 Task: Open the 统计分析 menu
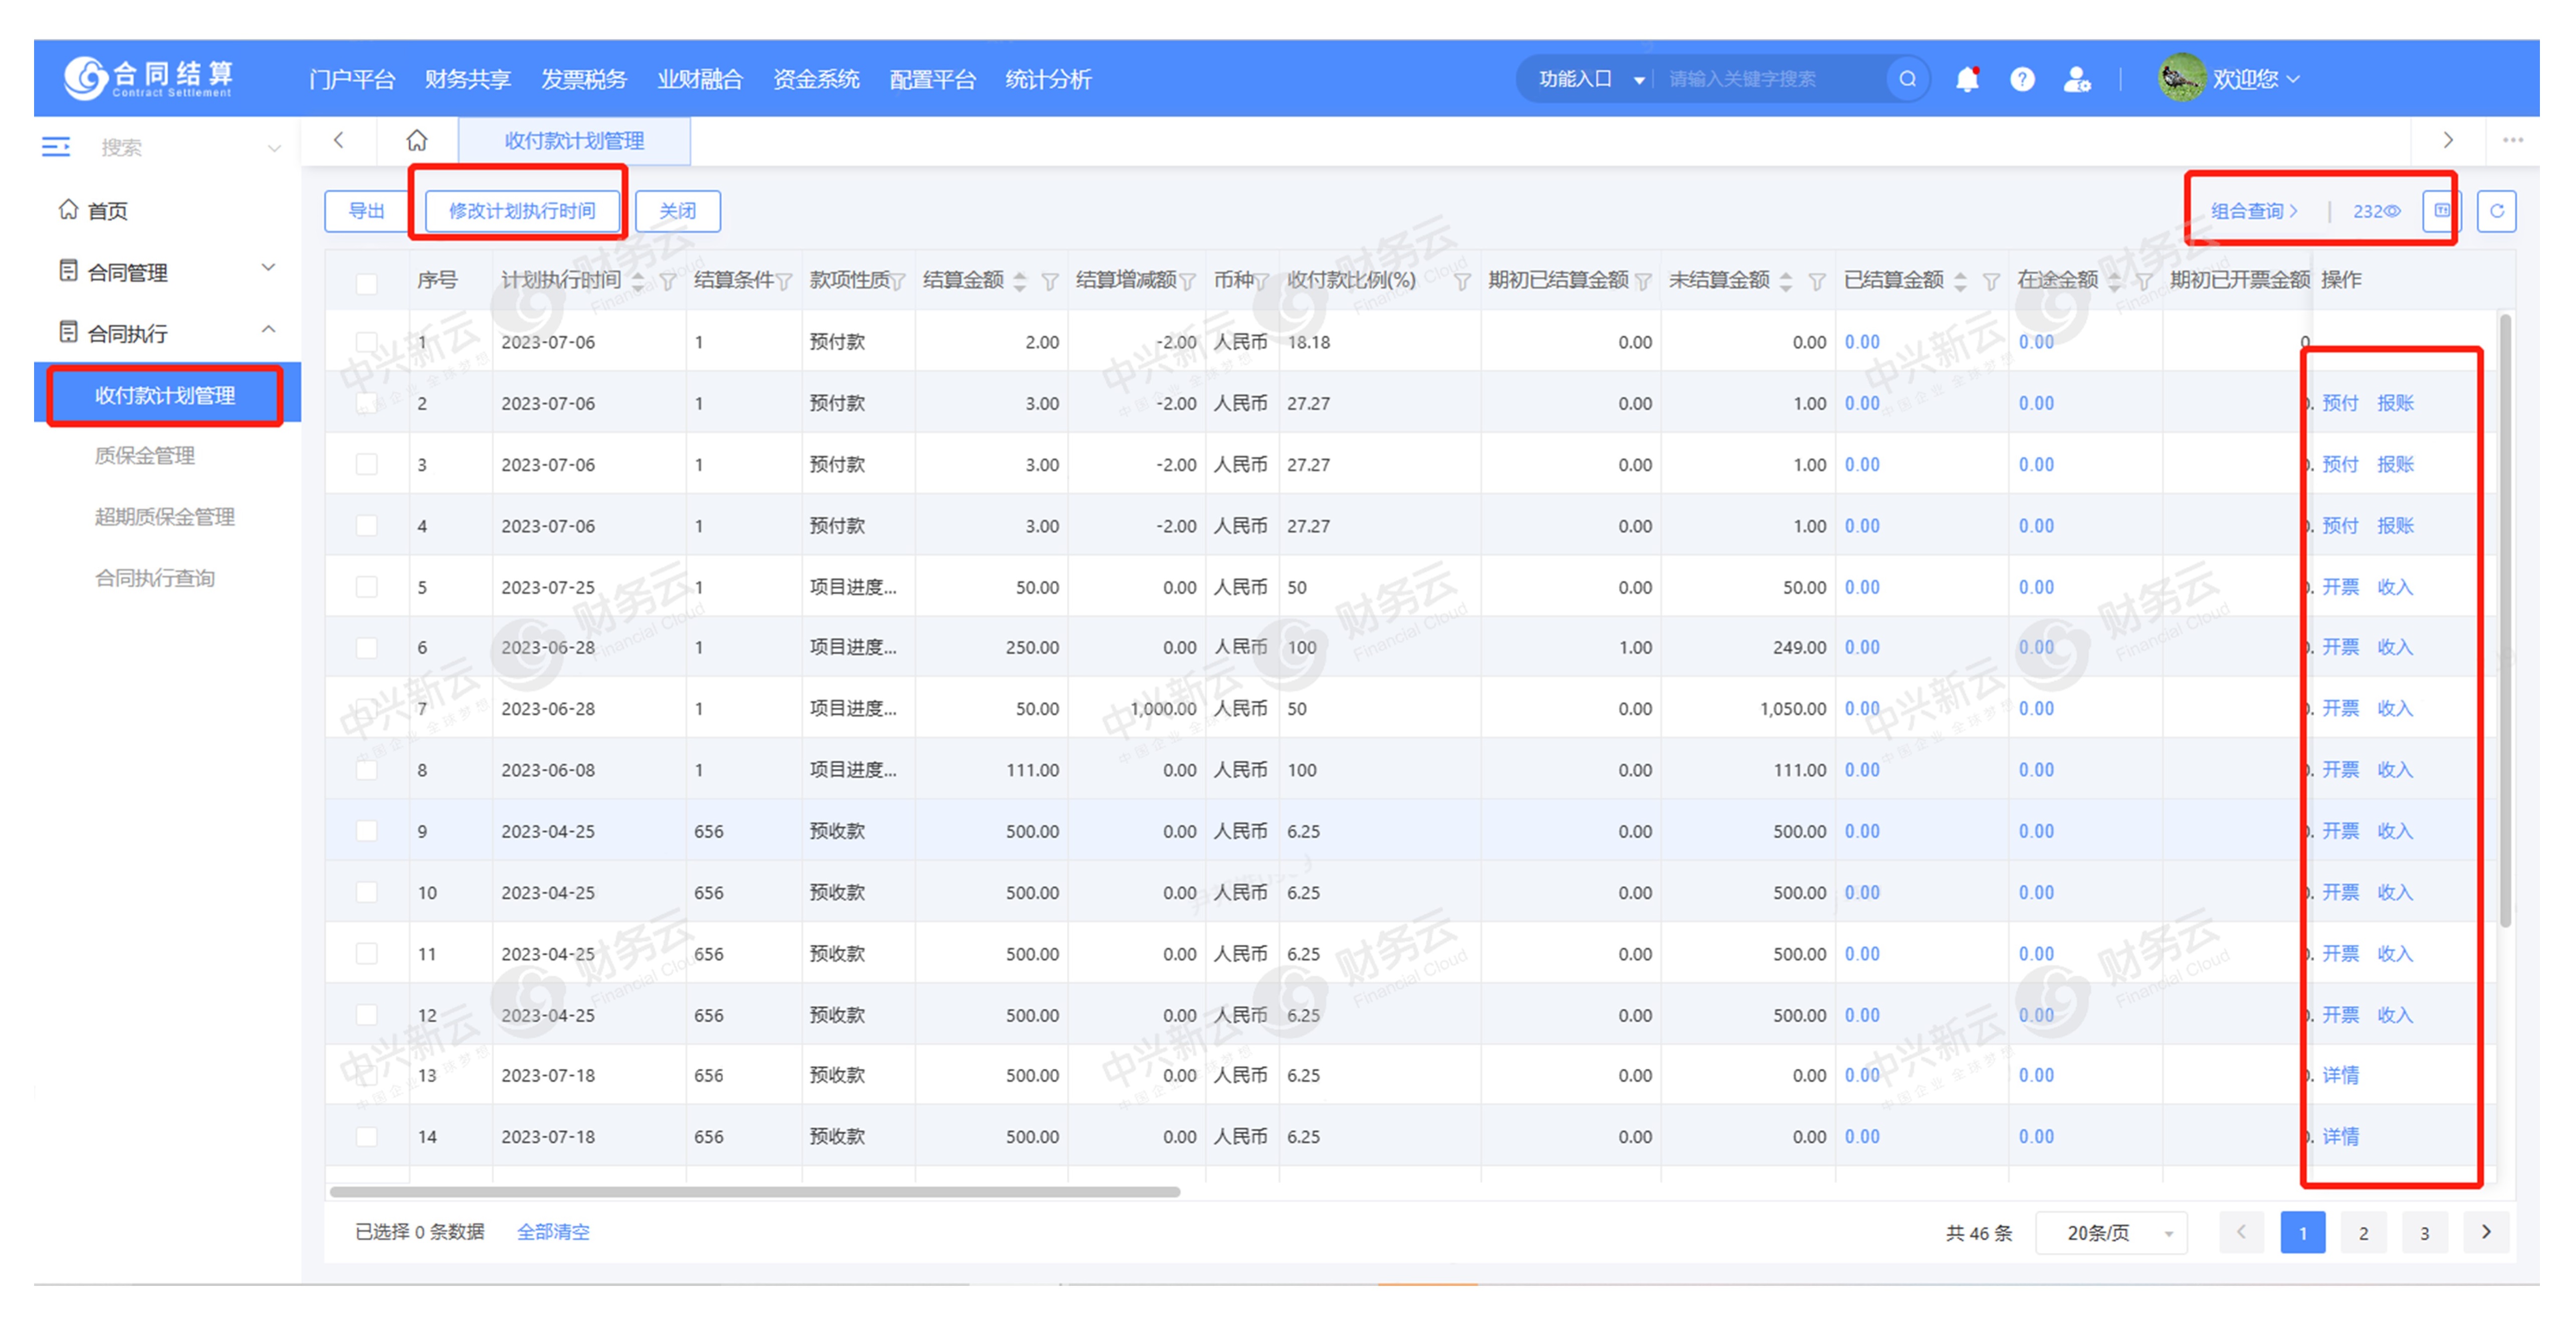(1048, 79)
